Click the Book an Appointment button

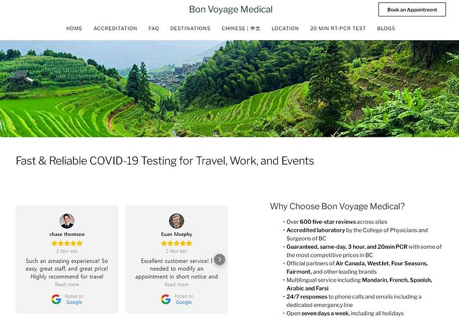click(x=412, y=9)
